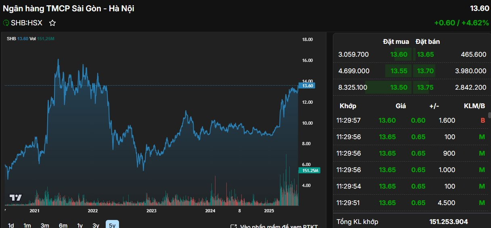Select bid price 13.50 in order book
This screenshot has width=491, height=228.
point(399,87)
